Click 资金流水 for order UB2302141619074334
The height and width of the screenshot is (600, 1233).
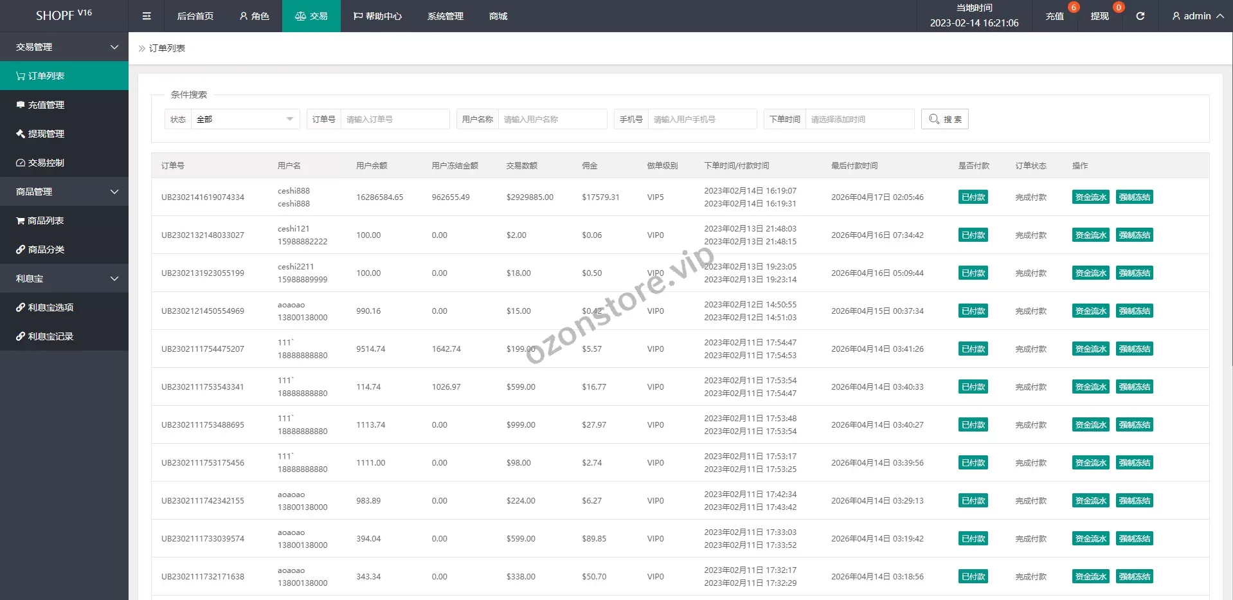click(1090, 197)
